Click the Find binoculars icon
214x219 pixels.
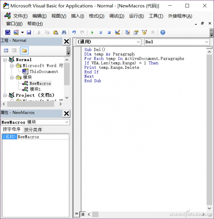click(64, 32)
